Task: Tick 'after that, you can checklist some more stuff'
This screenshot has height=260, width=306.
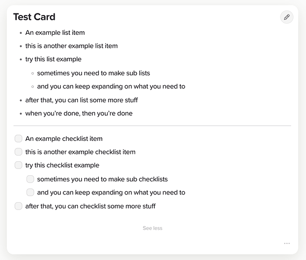Action: pos(18,206)
